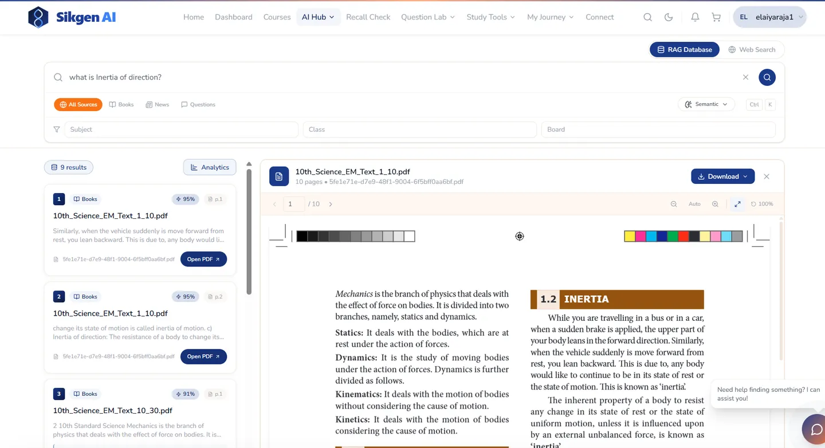The width and height of the screenshot is (825, 448).
Task: Switch to RAG Database mode
Action: 685,50
